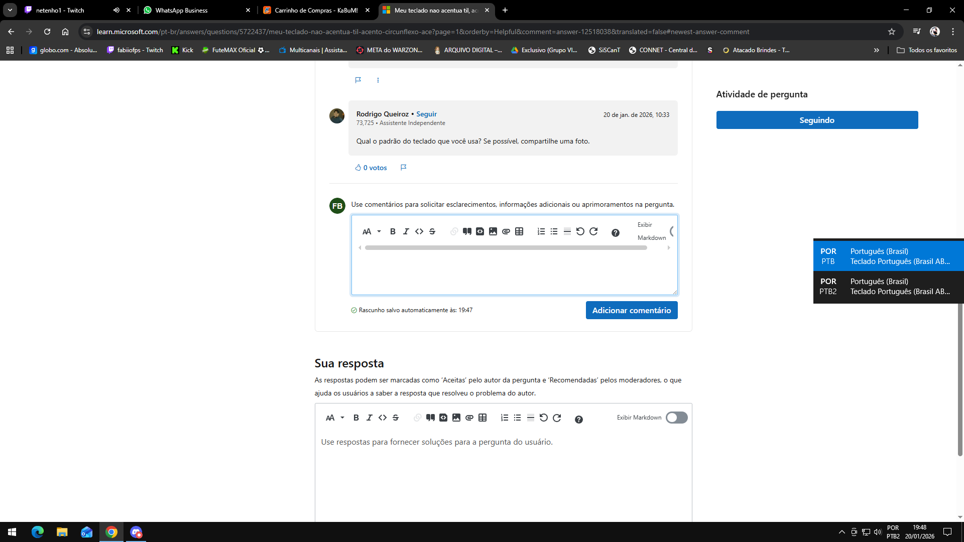Click the Adicionar comentário button
This screenshot has height=542, width=964.
(631, 310)
